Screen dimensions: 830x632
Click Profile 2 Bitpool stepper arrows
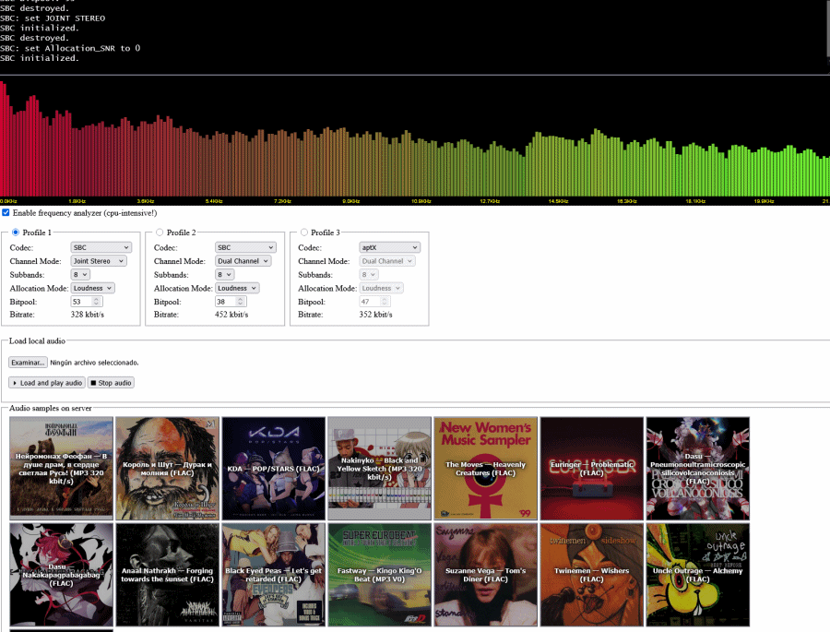coord(241,302)
